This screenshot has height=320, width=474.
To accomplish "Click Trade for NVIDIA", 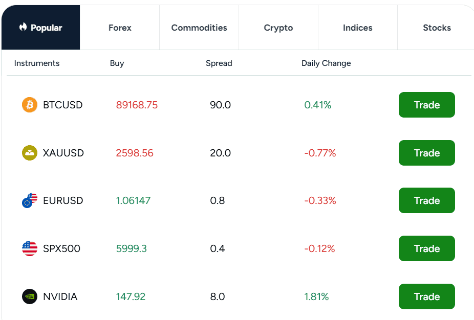I will pos(426,296).
